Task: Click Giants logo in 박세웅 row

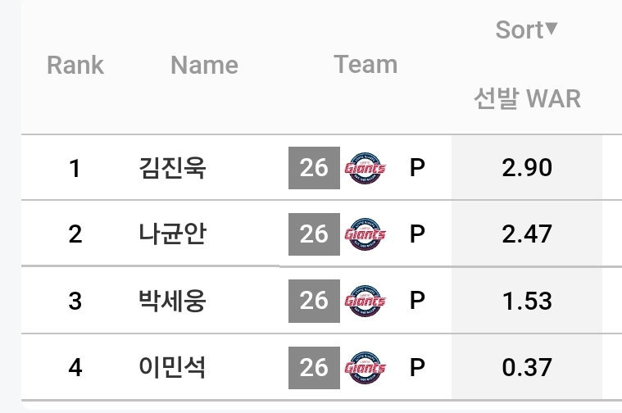Action: pos(365,301)
